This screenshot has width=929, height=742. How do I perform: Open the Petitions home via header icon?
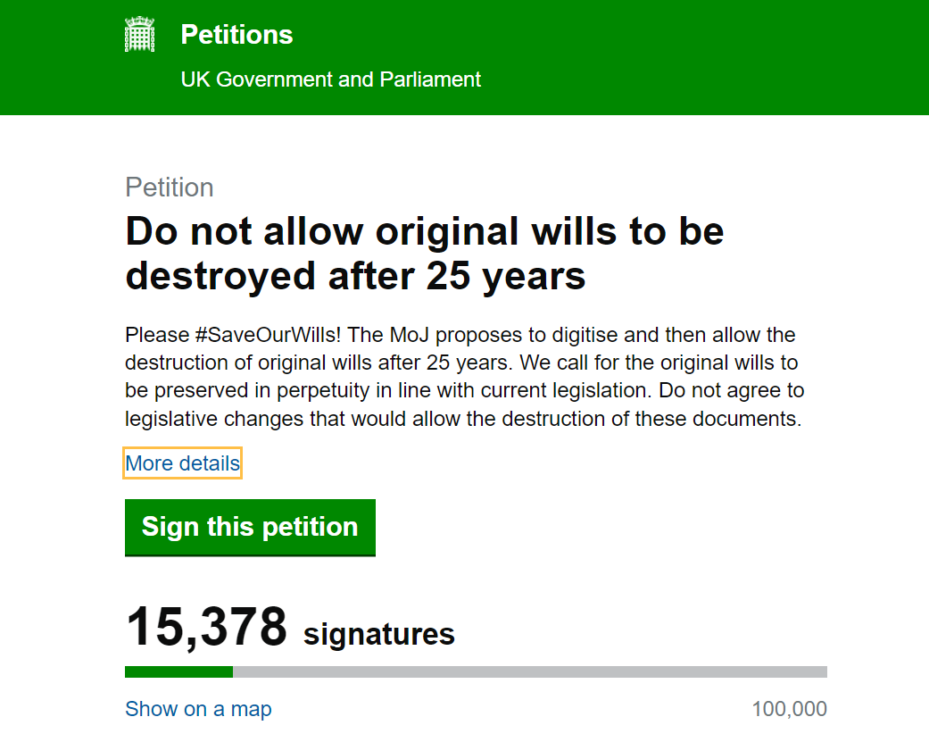(139, 36)
